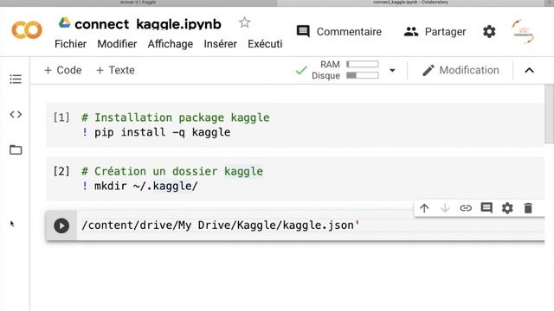Move the cell up
554x311 pixels.
pos(424,208)
